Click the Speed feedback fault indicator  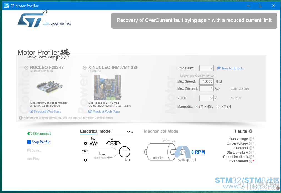251,157
